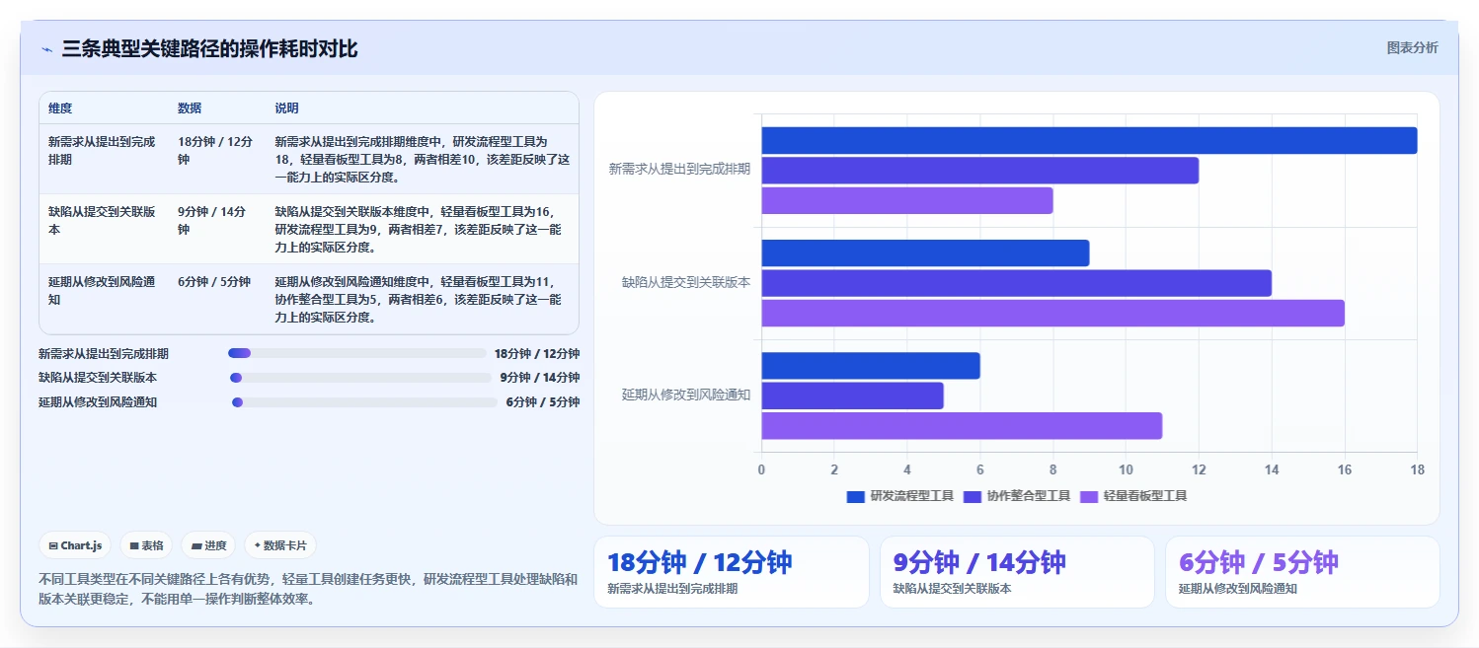The height and width of the screenshot is (648, 1479).
Task: Click the 14-value bar for 缺陷从提交到关联版本
Action: click(1016, 283)
